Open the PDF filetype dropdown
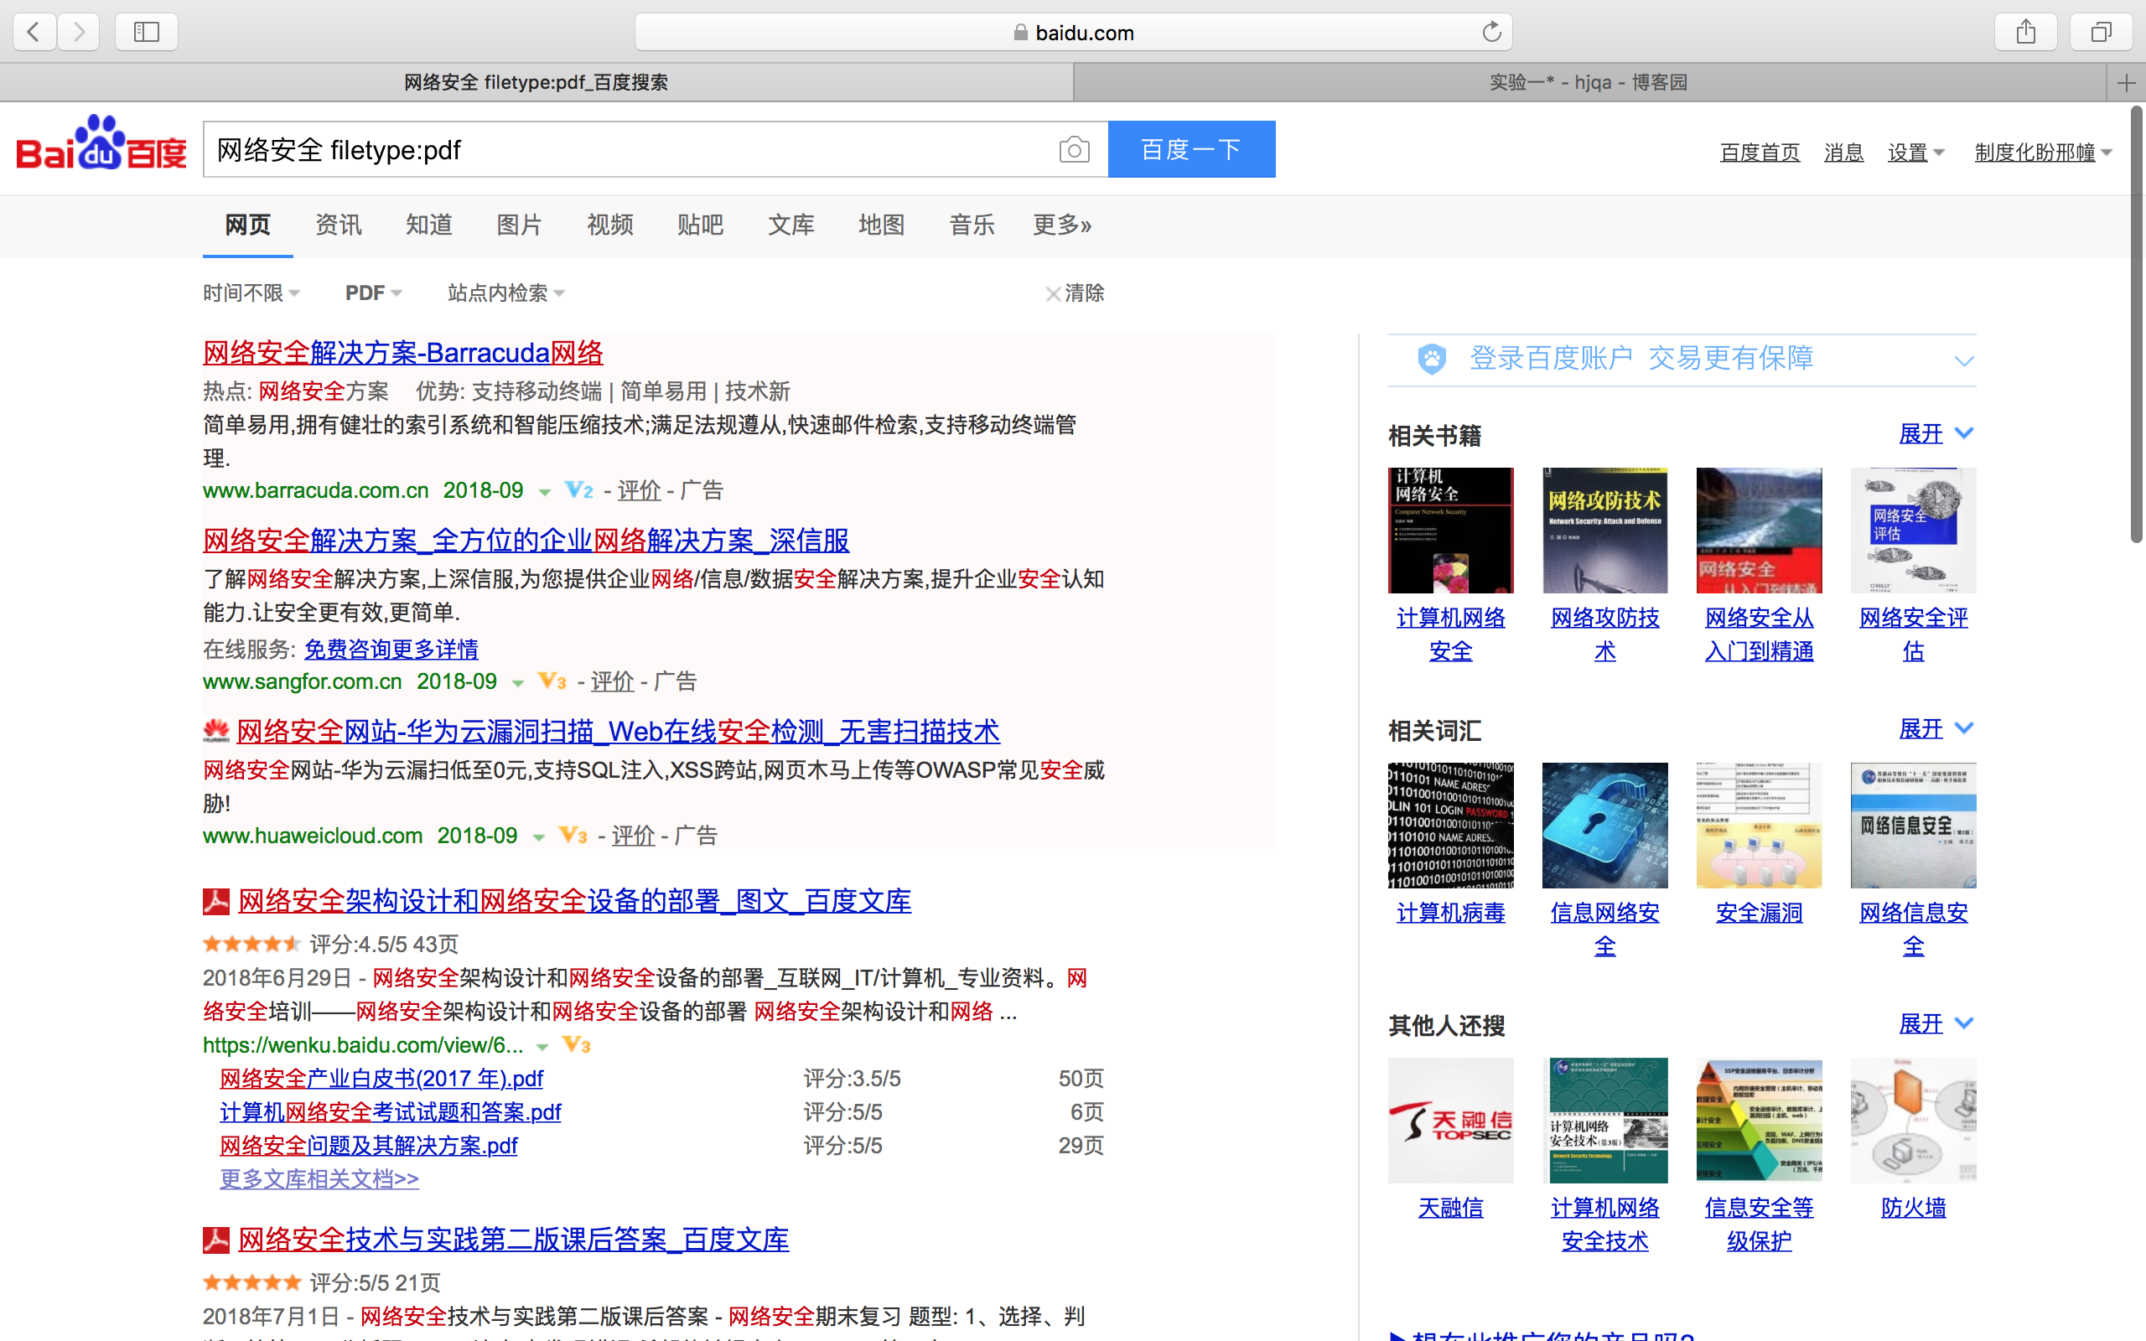This screenshot has height=1341, width=2146. pyautogui.click(x=372, y=293)
